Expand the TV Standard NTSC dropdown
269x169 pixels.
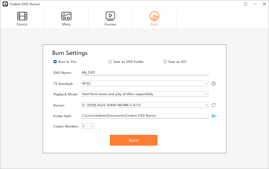[145, 84]
